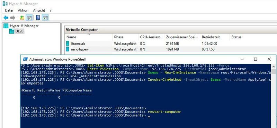Sort by the Phase column header

click(125, 37)
